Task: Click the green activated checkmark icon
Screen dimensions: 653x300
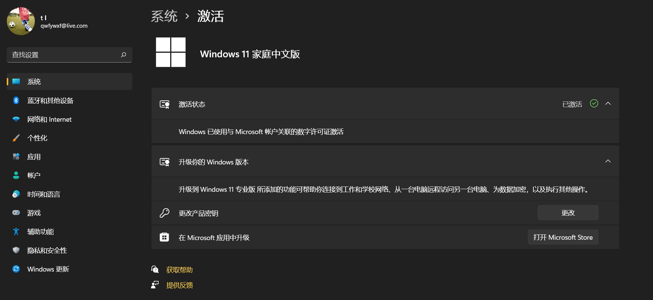Action: [594, 103]
